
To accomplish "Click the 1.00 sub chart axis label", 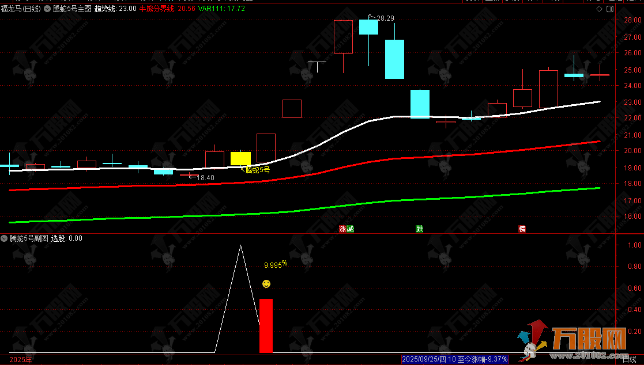I will 635,245.
